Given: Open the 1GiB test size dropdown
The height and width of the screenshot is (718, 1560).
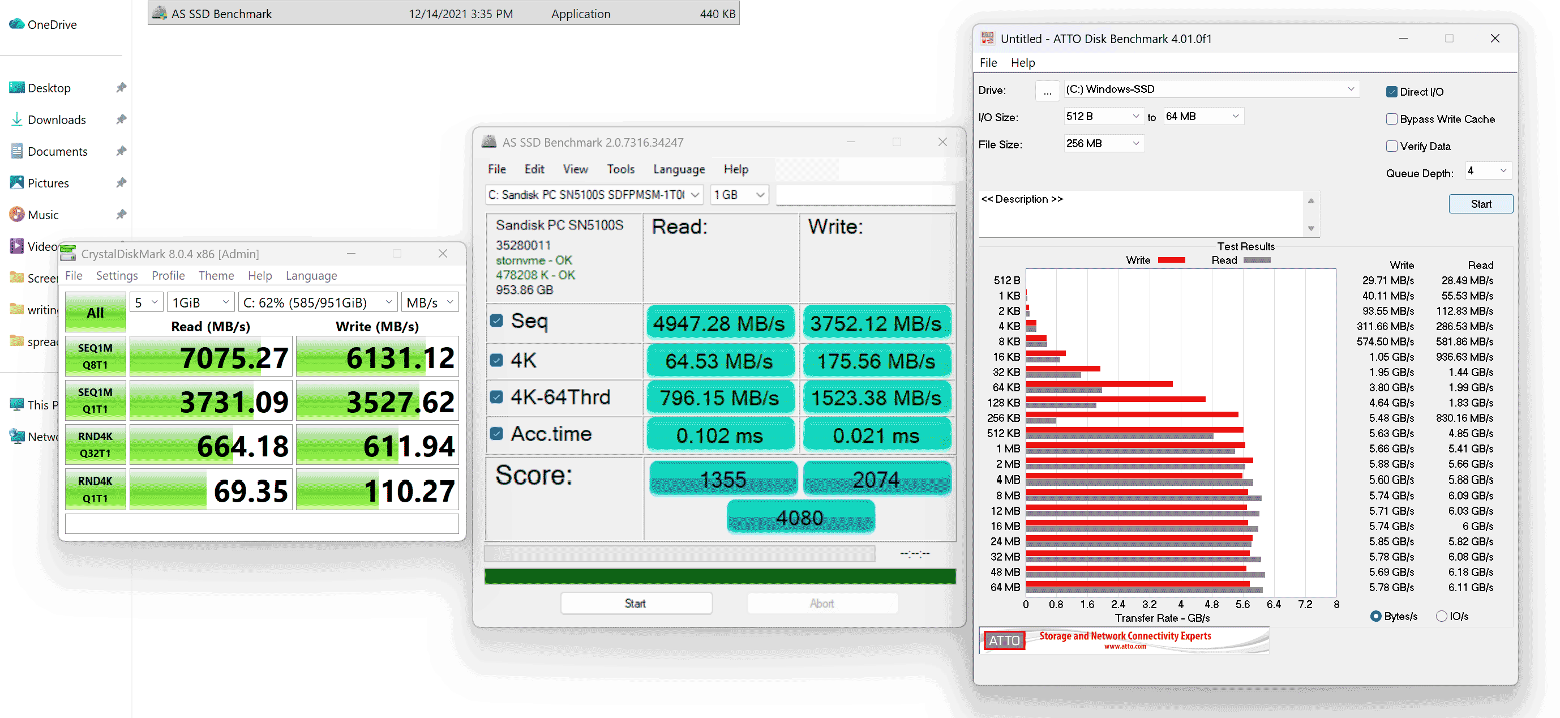Looking at the screenshot, I should coord(200,302).
